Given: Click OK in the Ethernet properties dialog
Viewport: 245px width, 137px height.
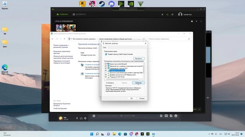Looking at the screenshot, I should [131, 98].
